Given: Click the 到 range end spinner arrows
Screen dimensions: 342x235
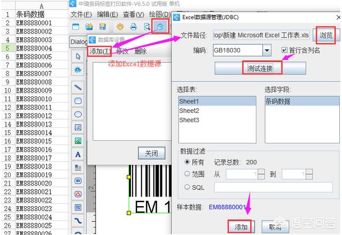Looking at the screenshot, I should [x=309, y=174].
